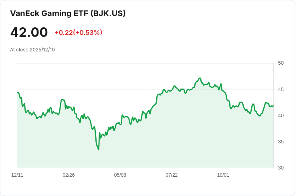295x196 pixels.
Task: Click the highest peak of the price line
Action: pos(200,78)
